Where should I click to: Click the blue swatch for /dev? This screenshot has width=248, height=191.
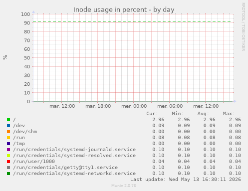[8, 126]
